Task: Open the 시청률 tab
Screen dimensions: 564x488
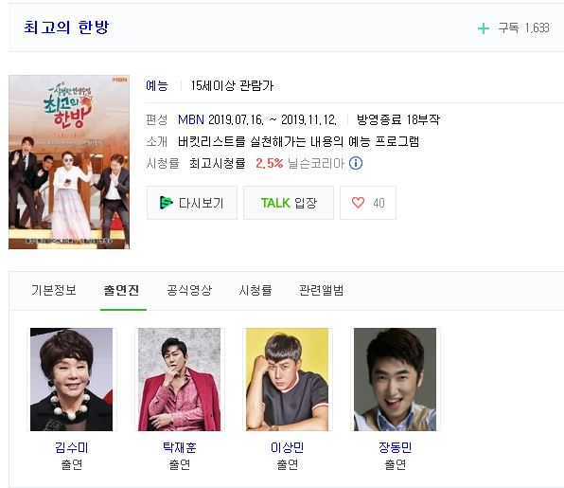Action: pos(256,290)
